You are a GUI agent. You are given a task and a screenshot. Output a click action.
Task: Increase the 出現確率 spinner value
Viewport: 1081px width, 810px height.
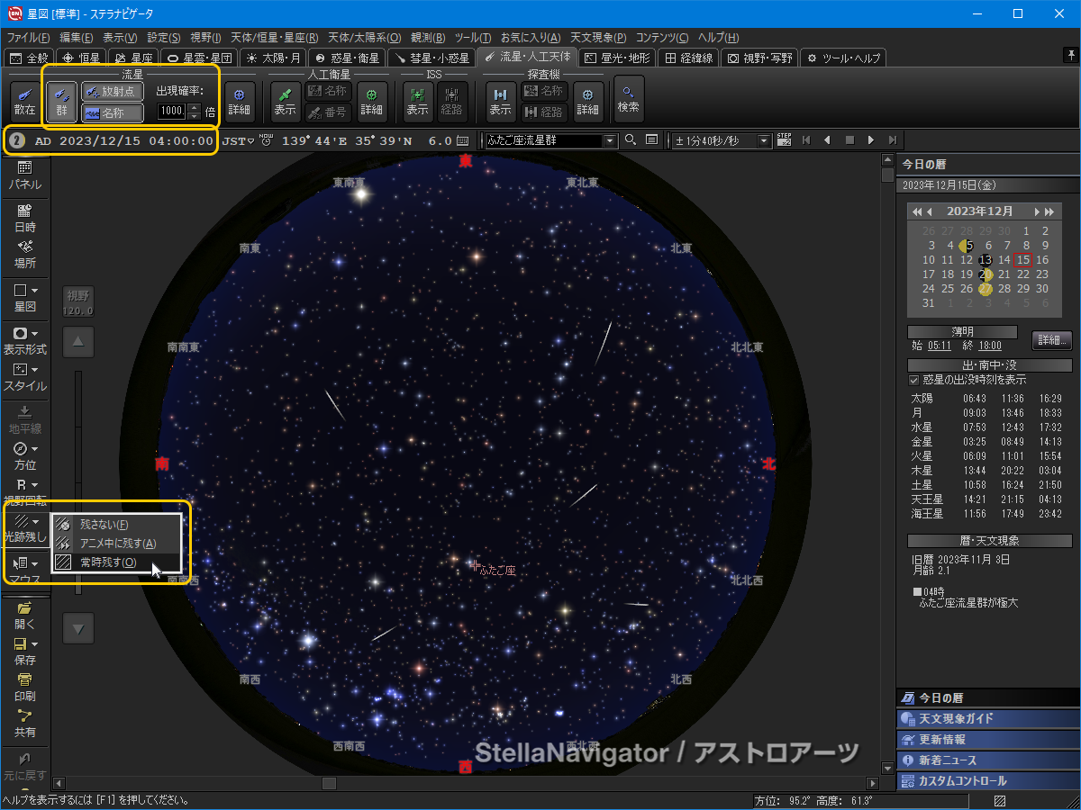tap(194, 108)
